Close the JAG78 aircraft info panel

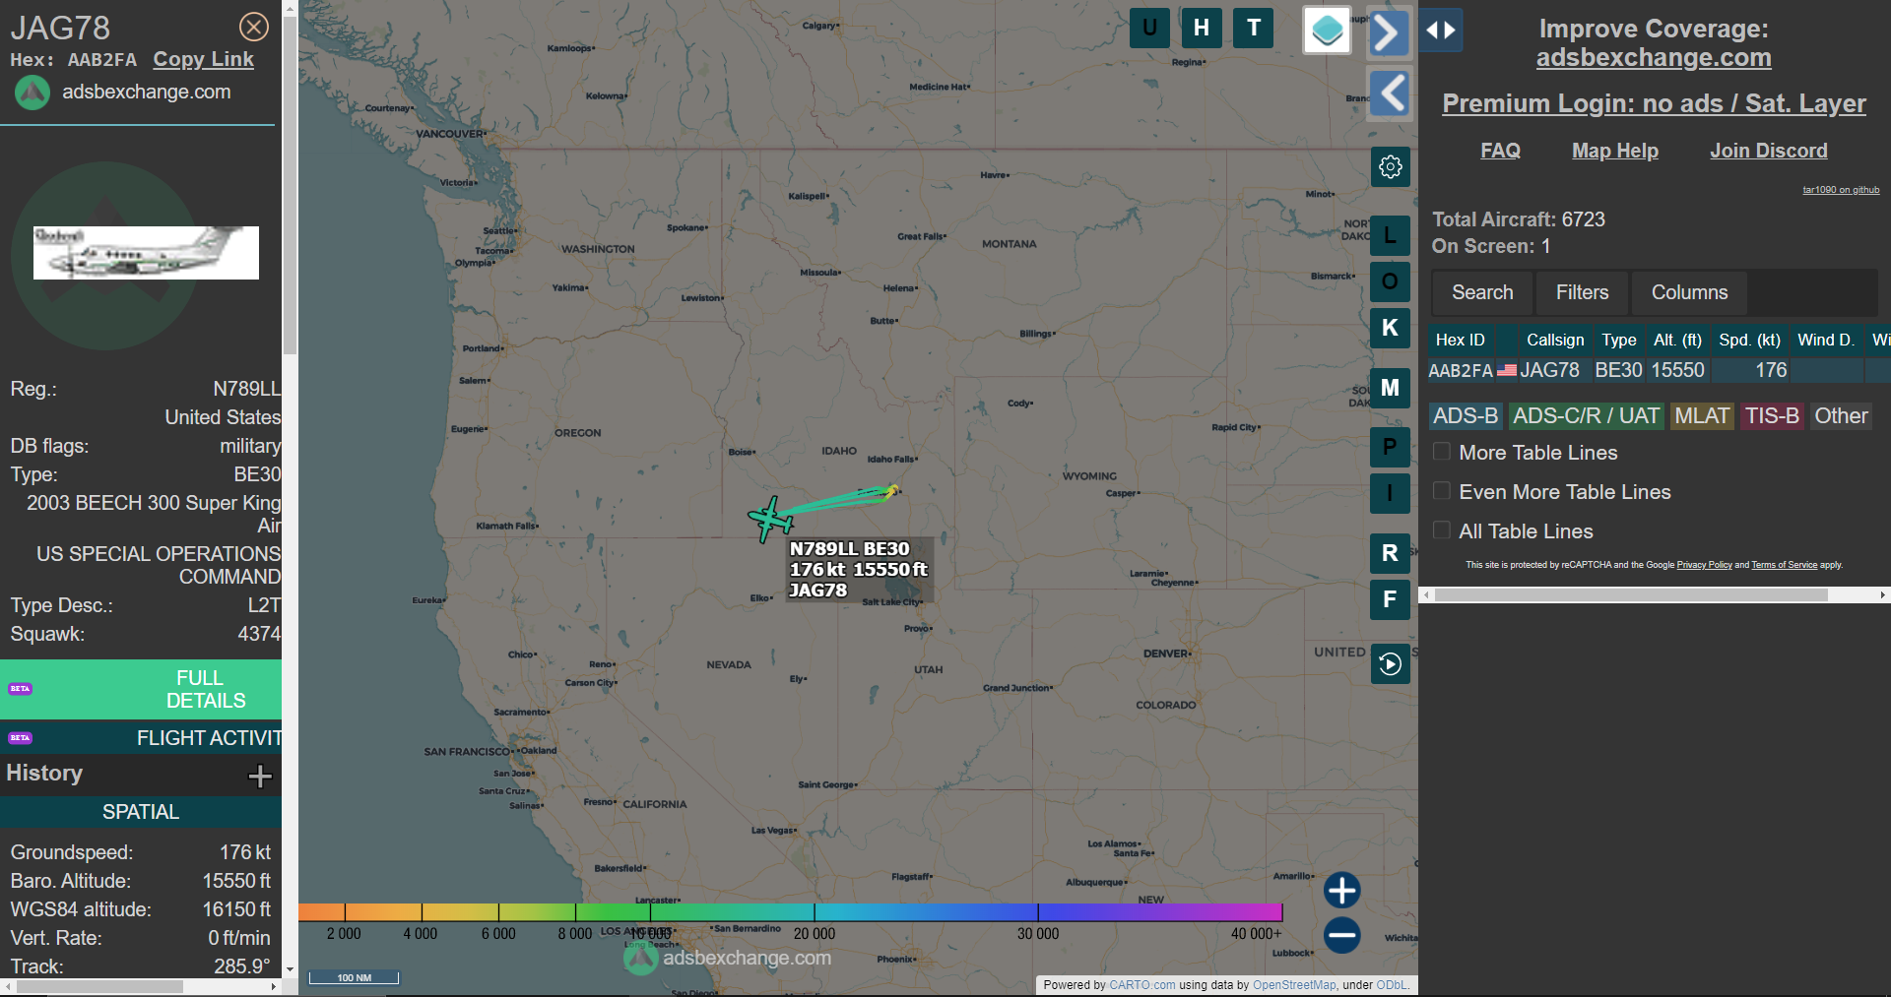pyautogui.click(x=254, y=27)
